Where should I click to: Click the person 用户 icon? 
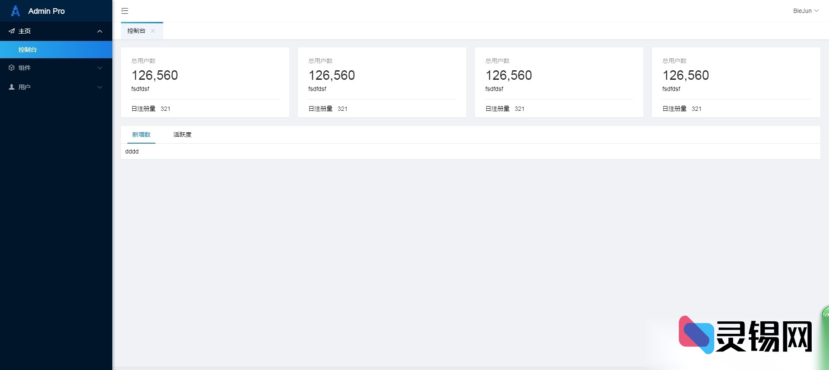tap(12, 87)
